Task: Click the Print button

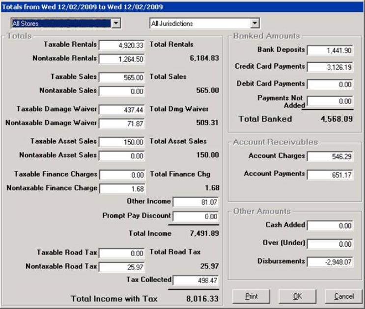Action: (251, 296)
